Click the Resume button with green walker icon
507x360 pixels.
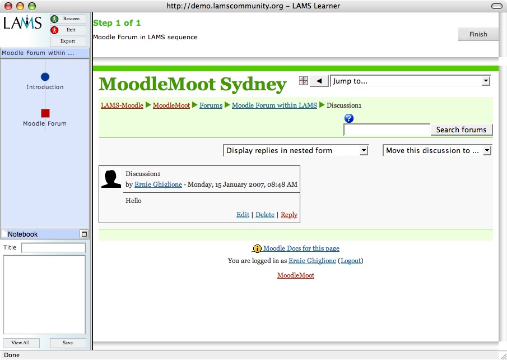pyautogui.click(x=68, y=19)
